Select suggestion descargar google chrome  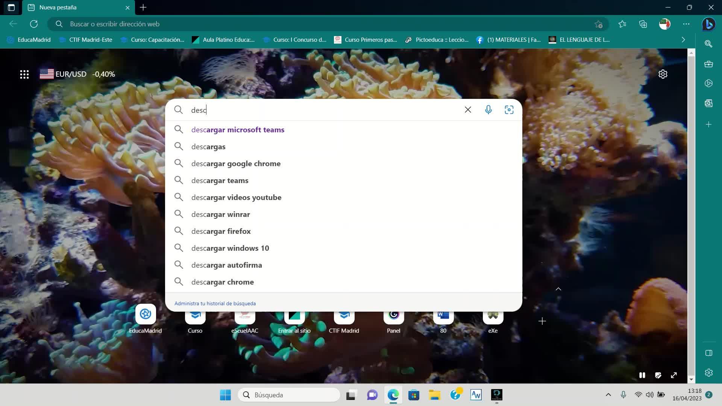(236, 164)
